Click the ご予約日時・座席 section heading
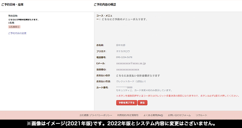The height and width of the screenshot is (128, 242). [x=12, y=4]
